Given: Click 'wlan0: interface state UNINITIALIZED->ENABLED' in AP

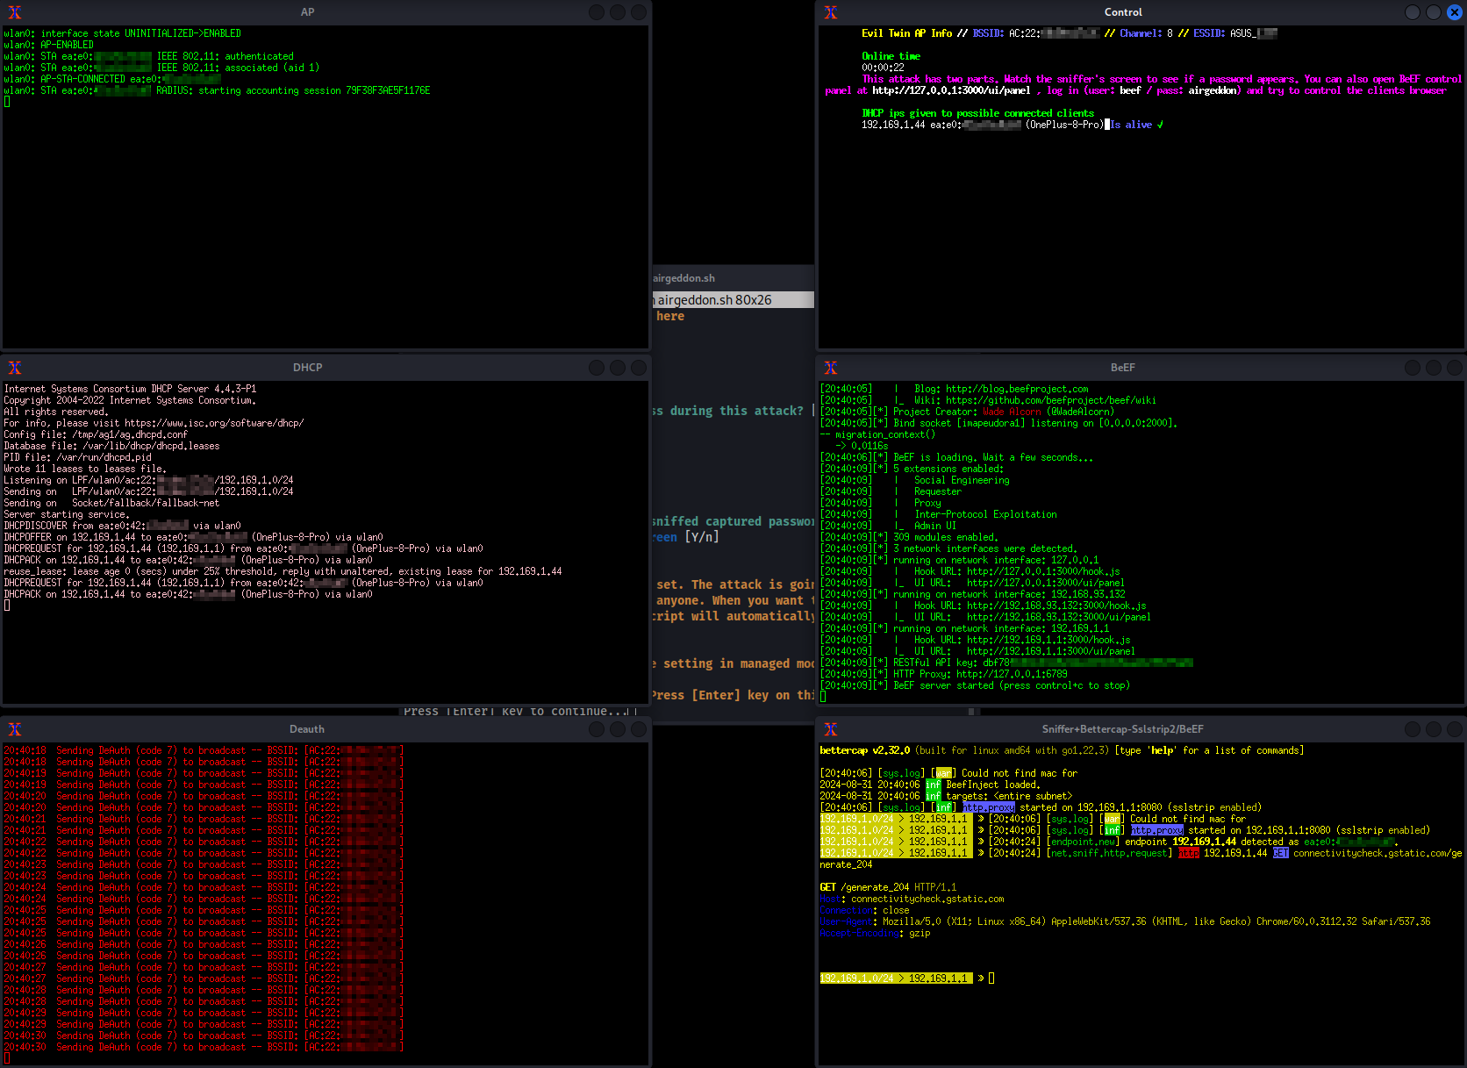Looking at the screenshot, I should click(122, 33).
